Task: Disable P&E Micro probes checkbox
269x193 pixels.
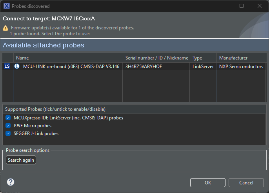Action: [x=8, y=126]
